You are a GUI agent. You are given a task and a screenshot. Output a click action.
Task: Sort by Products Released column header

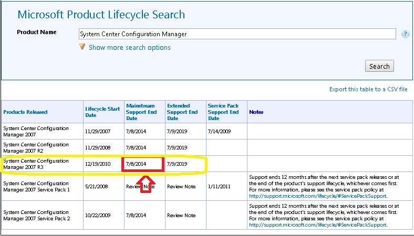(x=25, y=112)
